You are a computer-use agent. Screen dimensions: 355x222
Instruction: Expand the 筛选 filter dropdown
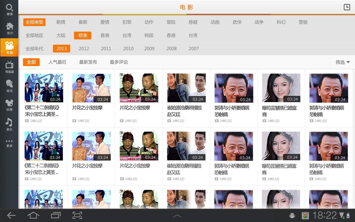343,62
